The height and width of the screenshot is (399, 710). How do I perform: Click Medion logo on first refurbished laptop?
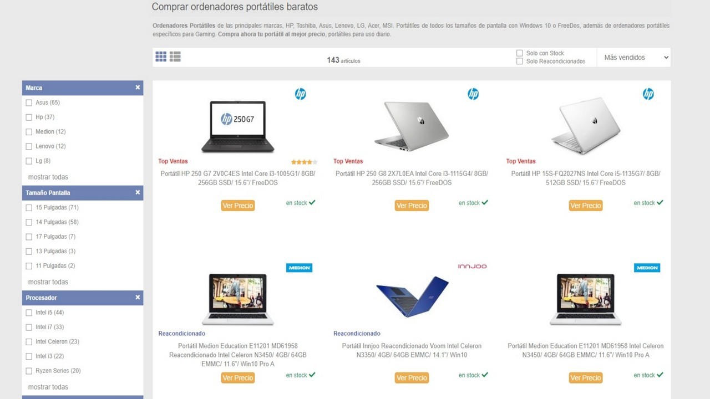click(x=299, y=268)
